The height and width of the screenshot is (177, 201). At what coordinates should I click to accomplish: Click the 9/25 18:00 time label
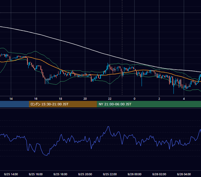point(60,174)
